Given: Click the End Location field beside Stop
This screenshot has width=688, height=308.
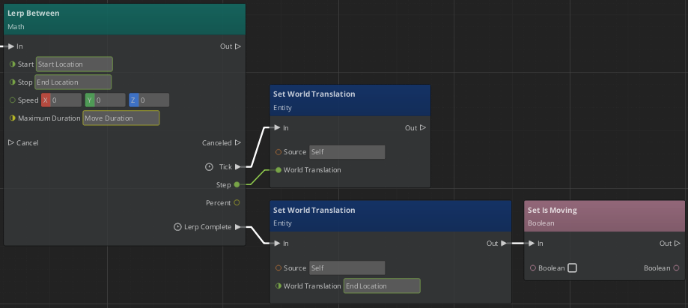Looking at the screenshot, I should pos(73,82).
